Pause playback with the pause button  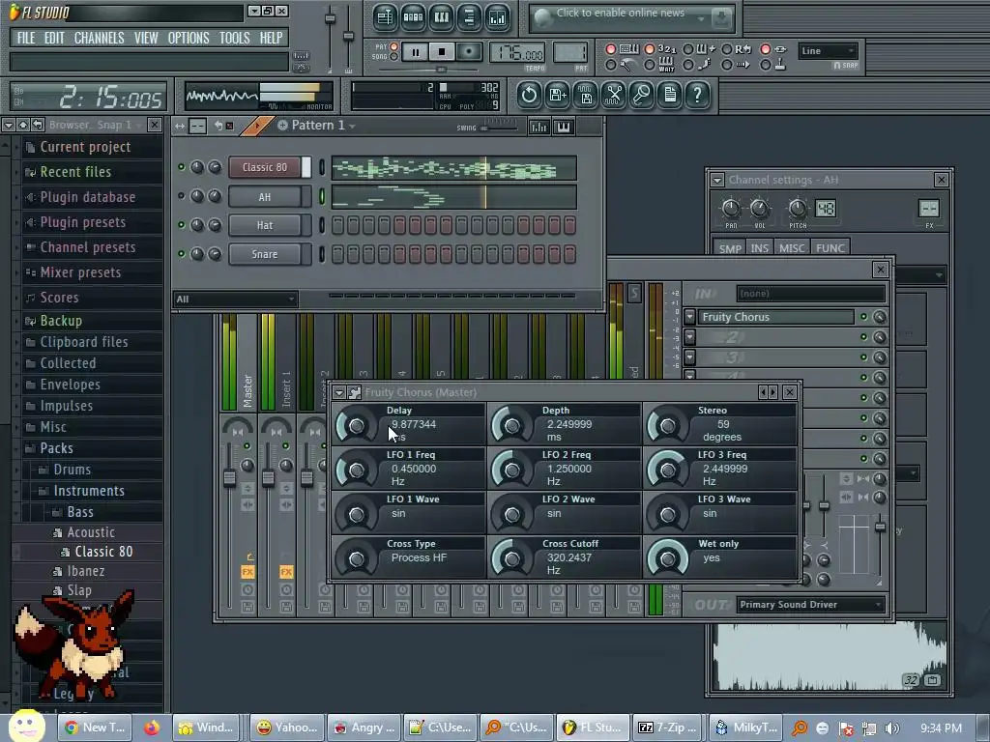pyautogui.click(x=416, y=52)
